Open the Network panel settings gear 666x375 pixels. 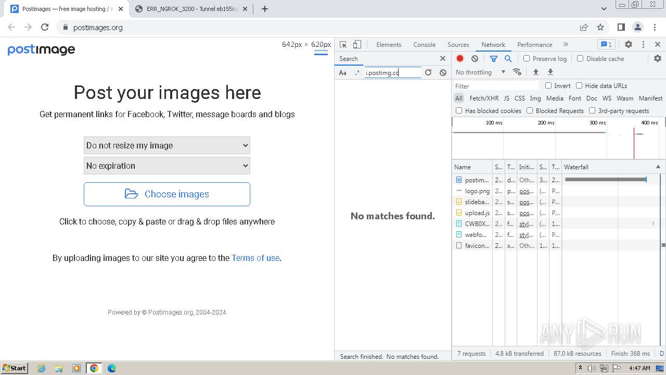[x=658, y=58]
